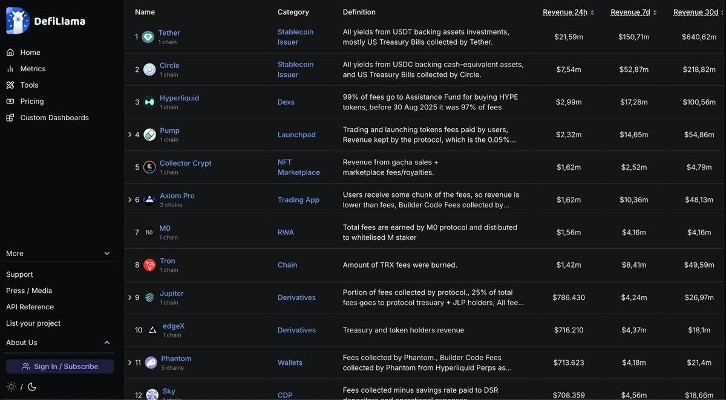The height and width of the screenshot is (400, 726).
Task: Open the Dexs category link
Action: pyautogui.click(x=286, y=102)
